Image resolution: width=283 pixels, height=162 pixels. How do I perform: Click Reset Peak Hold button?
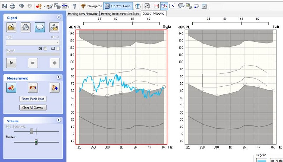pos(33,99)
